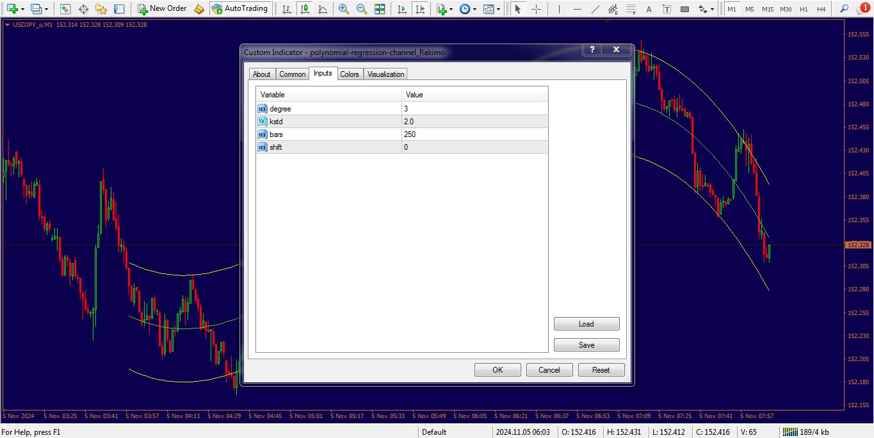Image resolution: width=874 pixels, height=438 pixels.
Task: Switch chart to candlesticks mode
Action: (x=304, y=9)
